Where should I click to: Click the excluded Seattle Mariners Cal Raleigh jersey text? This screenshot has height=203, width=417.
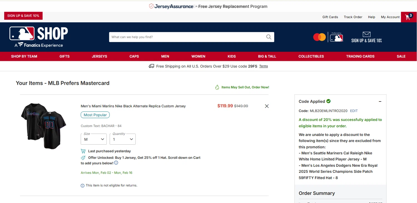(336, 156)
